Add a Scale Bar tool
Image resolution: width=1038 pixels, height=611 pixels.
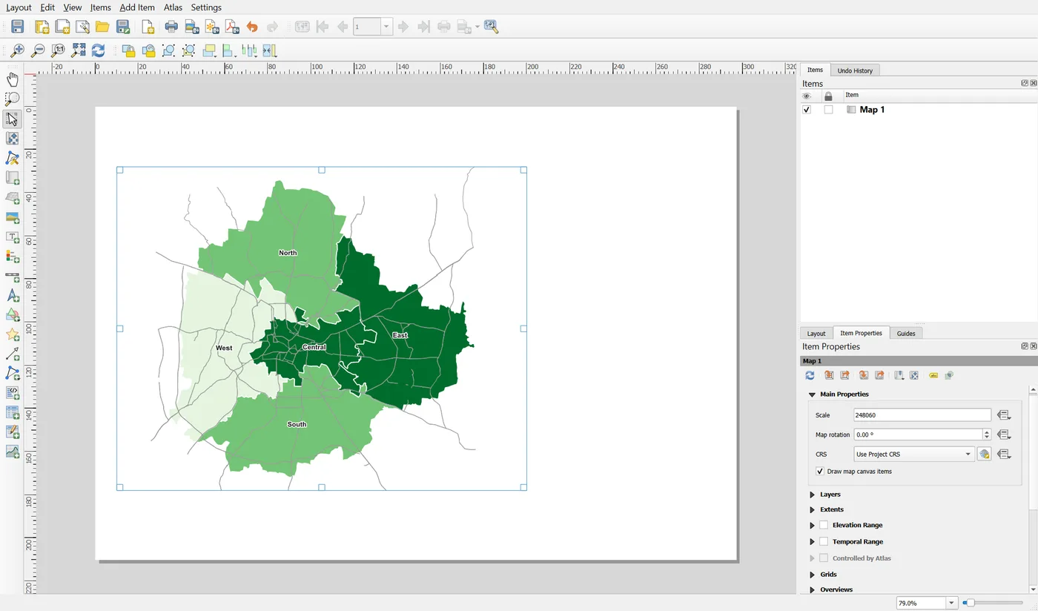tap(13, 277)
